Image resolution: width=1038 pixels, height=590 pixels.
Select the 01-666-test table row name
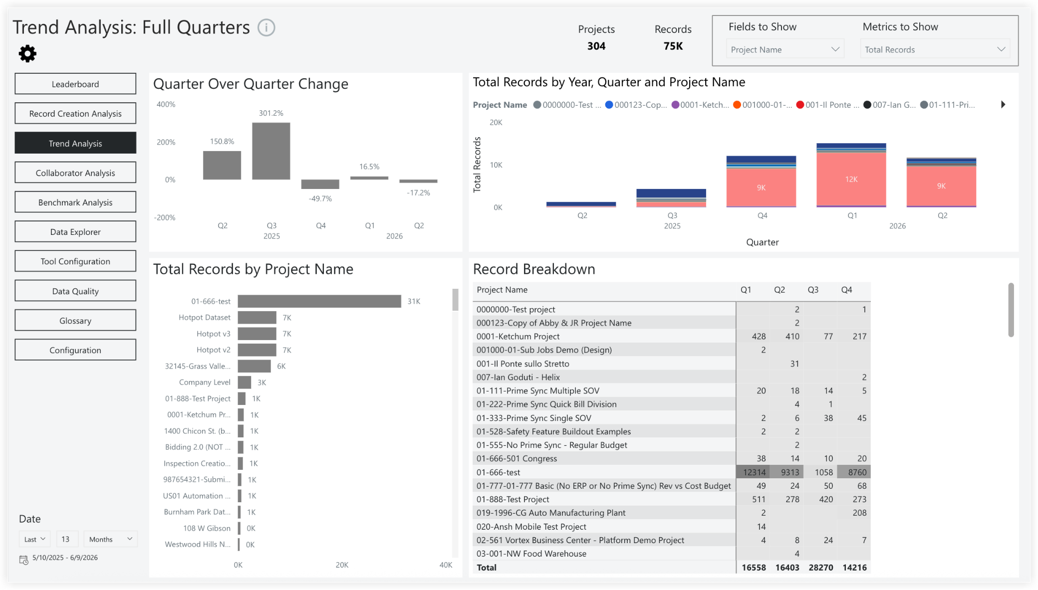tap(498, 472)
